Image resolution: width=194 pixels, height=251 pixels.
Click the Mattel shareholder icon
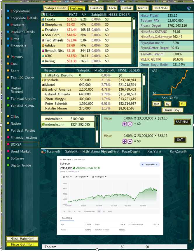43,85
